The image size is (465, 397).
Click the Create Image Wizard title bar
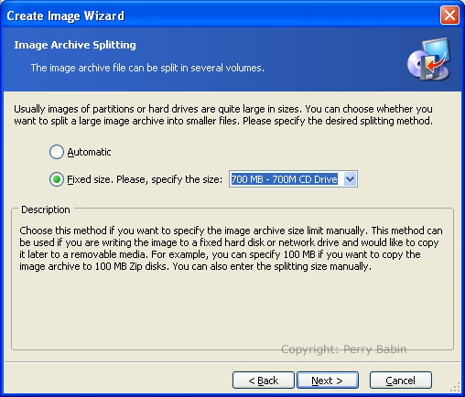[220, 16]
